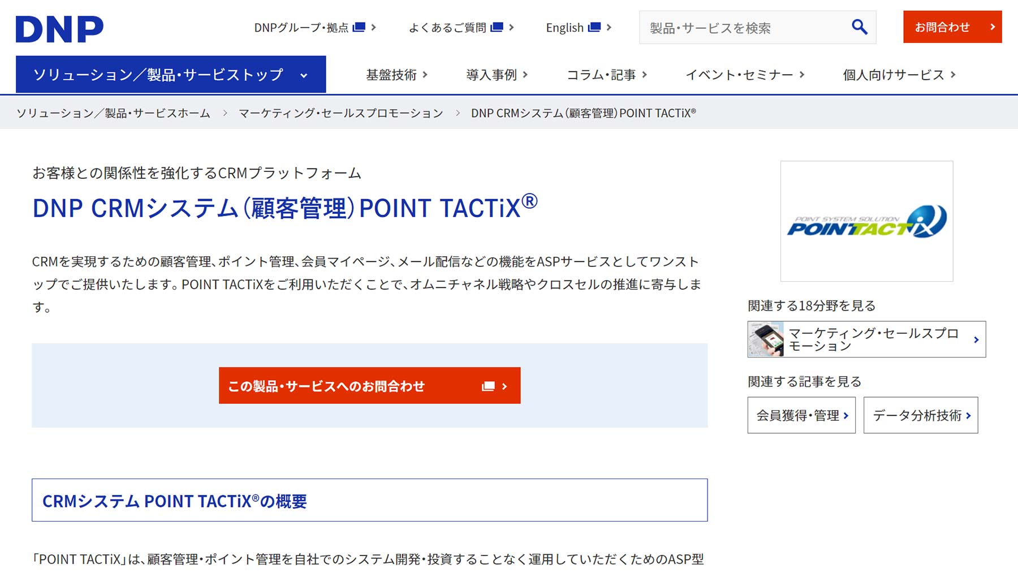The width and height of the screenshot is (1018, 573).
Task: Open the 基盤技術 menu
Action: pyautogui.click(x=397, y=75)
